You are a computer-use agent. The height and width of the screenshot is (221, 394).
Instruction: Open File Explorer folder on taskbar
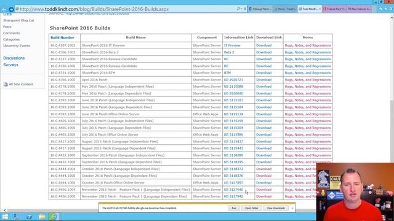click(x=42, y=217)
